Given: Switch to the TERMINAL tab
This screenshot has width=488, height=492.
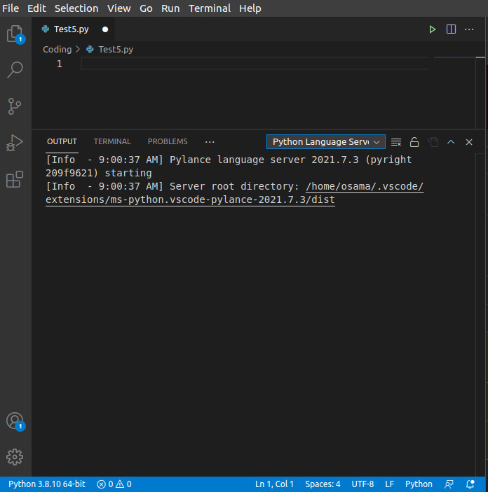Looking at the screenshot, I should [112, 141].
